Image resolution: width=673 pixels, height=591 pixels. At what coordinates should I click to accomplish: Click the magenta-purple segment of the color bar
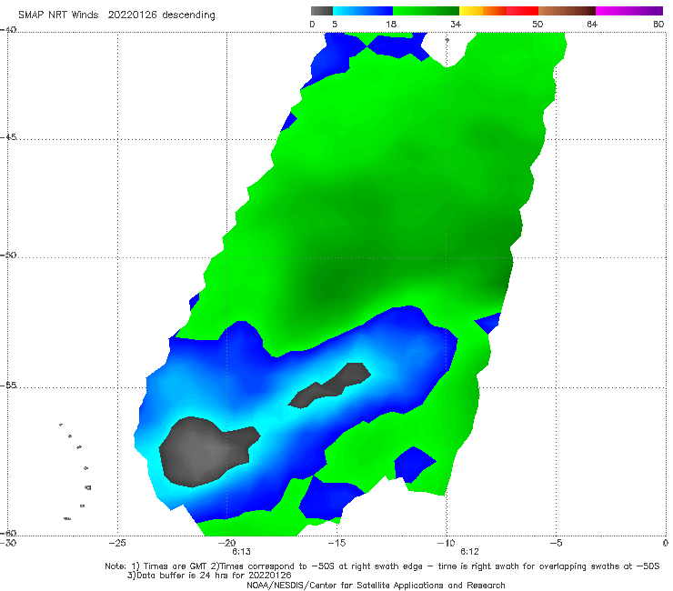click(629, 11)
